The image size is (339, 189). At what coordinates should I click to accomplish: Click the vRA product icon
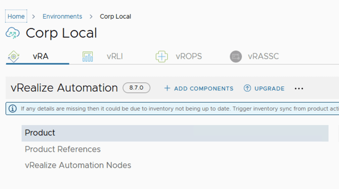13,57
